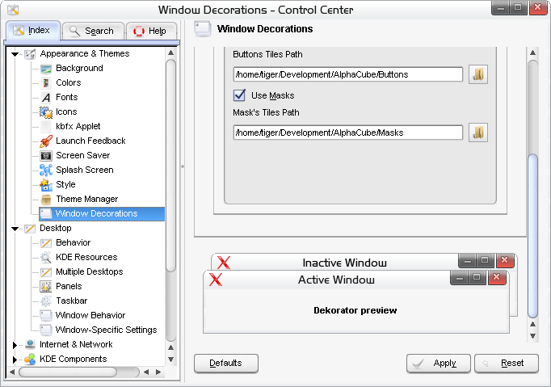Click the Icons item gear icon
The image size is (551, 387).
pyautogui.click(x=46, y=111)
